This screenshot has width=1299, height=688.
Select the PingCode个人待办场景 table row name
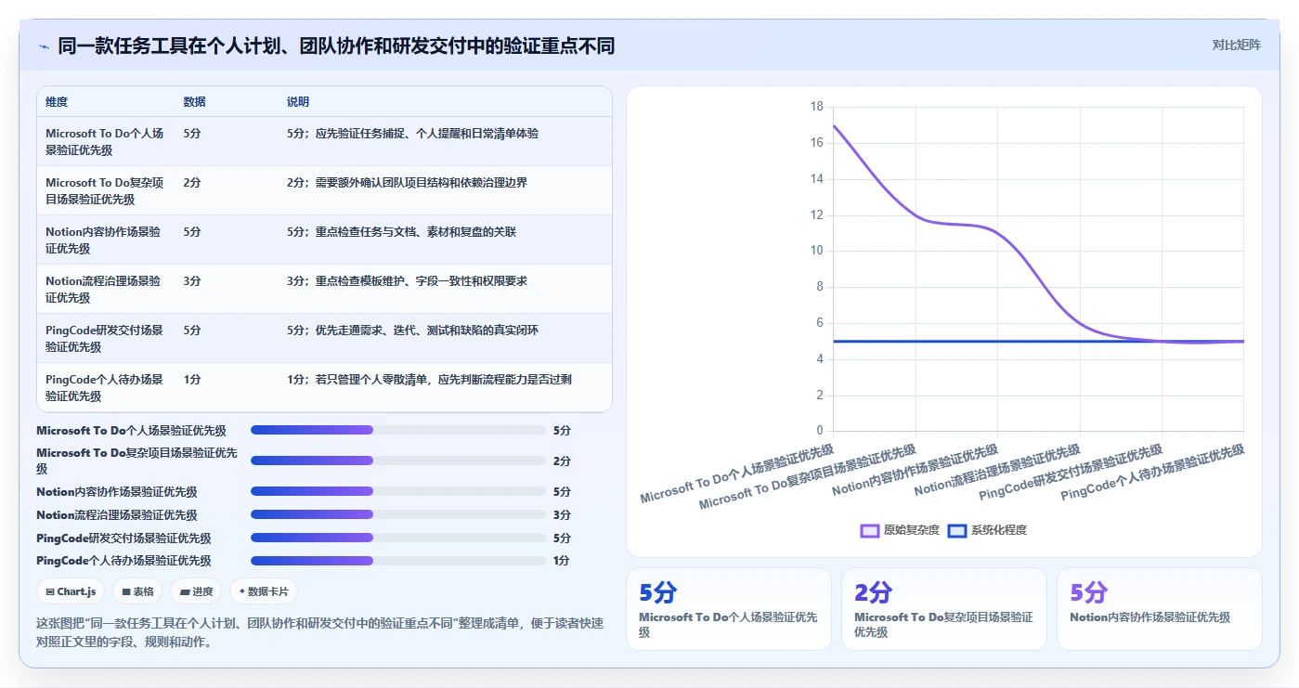point(105,387)
